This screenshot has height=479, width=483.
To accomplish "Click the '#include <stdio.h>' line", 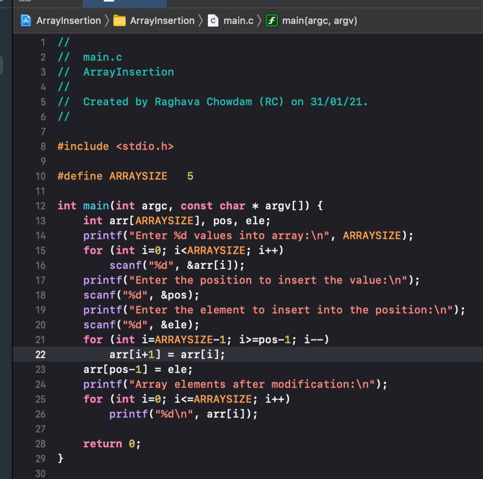I will coord(115,146).
